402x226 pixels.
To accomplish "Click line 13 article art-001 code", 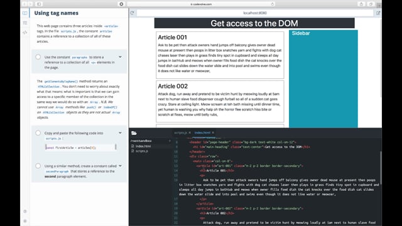I will 250,166.
